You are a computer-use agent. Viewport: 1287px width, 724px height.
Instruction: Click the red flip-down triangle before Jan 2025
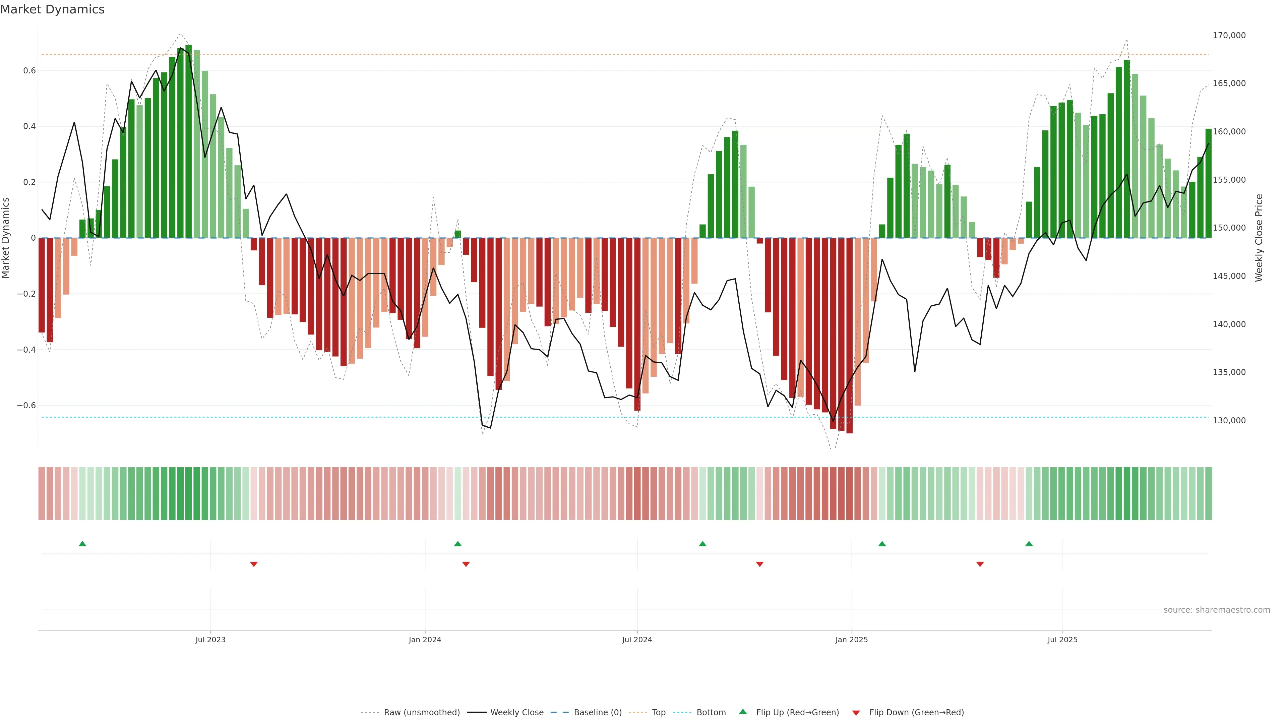click(x=760, y=564)
